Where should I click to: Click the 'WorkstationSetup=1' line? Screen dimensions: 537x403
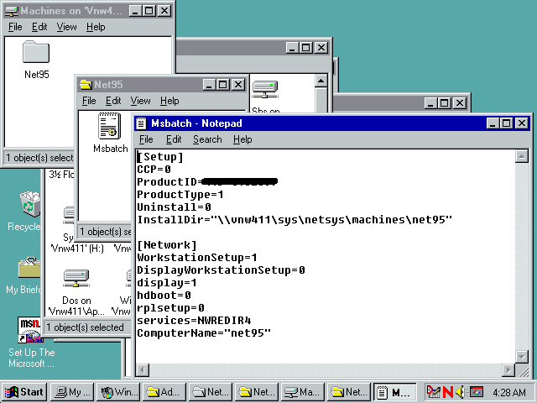tap(197, 258)
